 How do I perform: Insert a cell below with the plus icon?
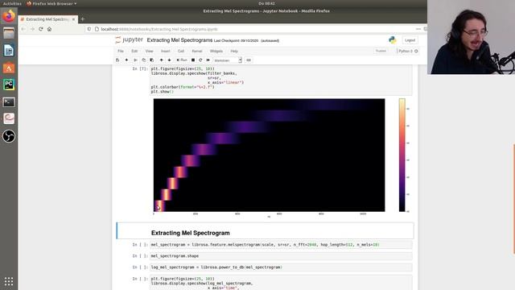126,60
